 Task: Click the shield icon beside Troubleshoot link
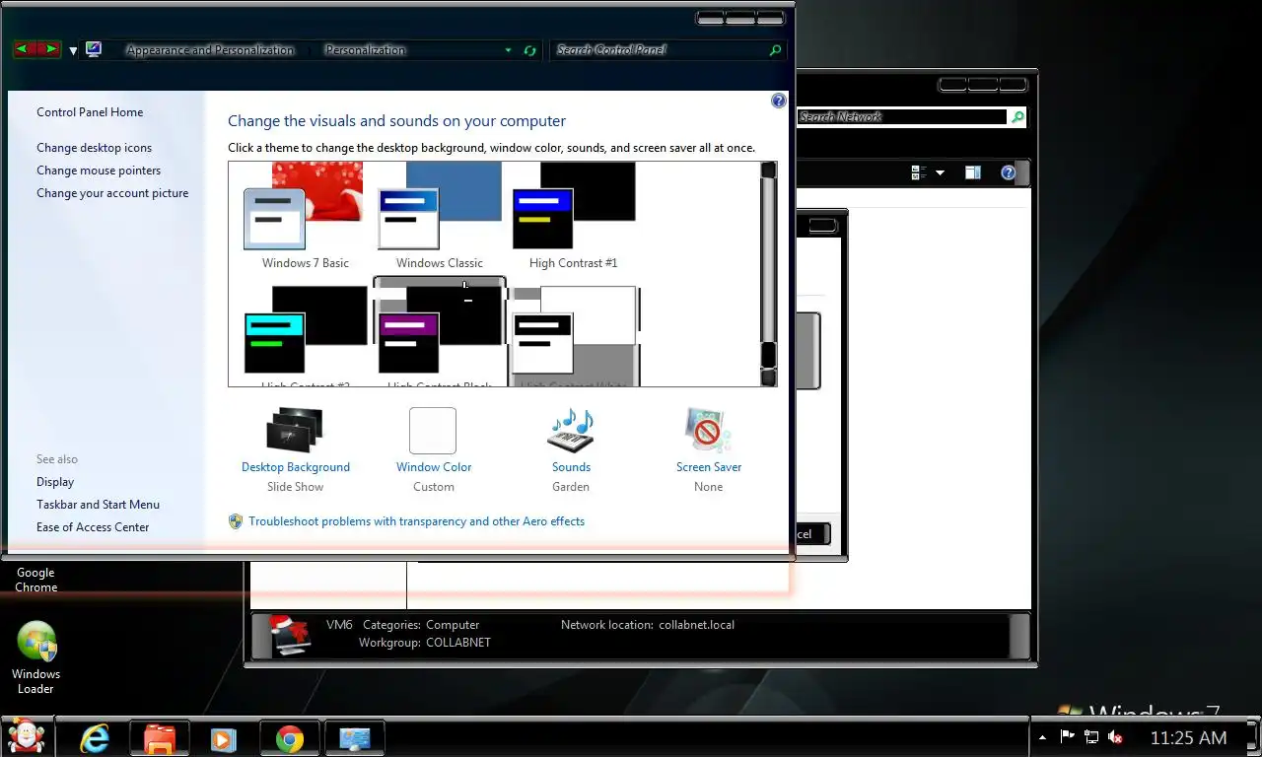click(x=236, y=521)
